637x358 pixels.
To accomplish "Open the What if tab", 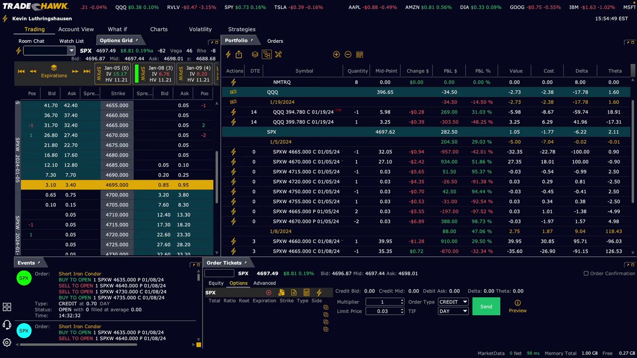I will pos(117,29).
